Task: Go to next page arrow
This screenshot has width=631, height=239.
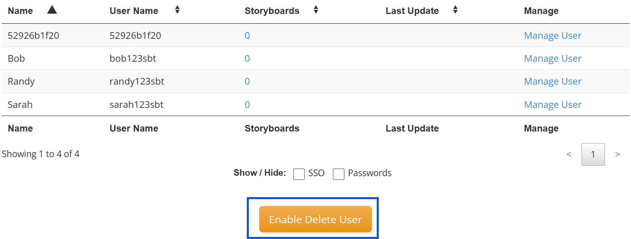Action: pyautogui.click(x=617, y=154)
